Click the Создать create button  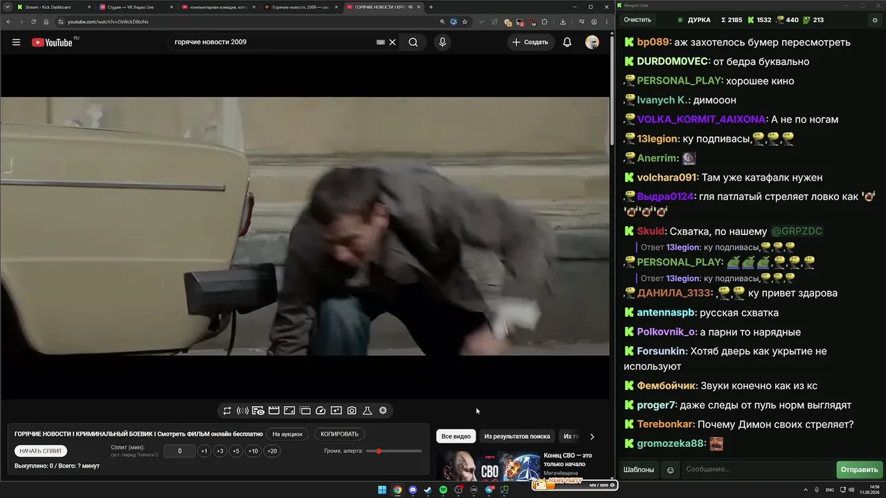(x=530, y=42)
